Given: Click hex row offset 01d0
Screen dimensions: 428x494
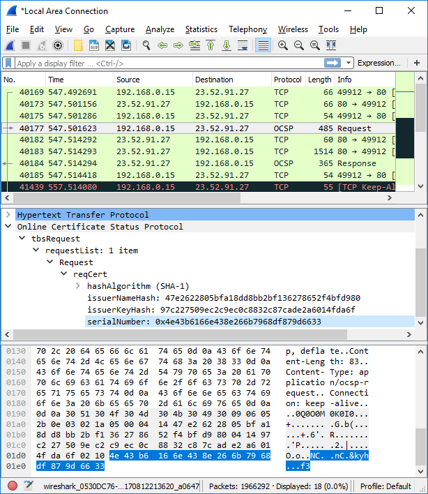Looking at the screenshot, I should pos(16,456).
